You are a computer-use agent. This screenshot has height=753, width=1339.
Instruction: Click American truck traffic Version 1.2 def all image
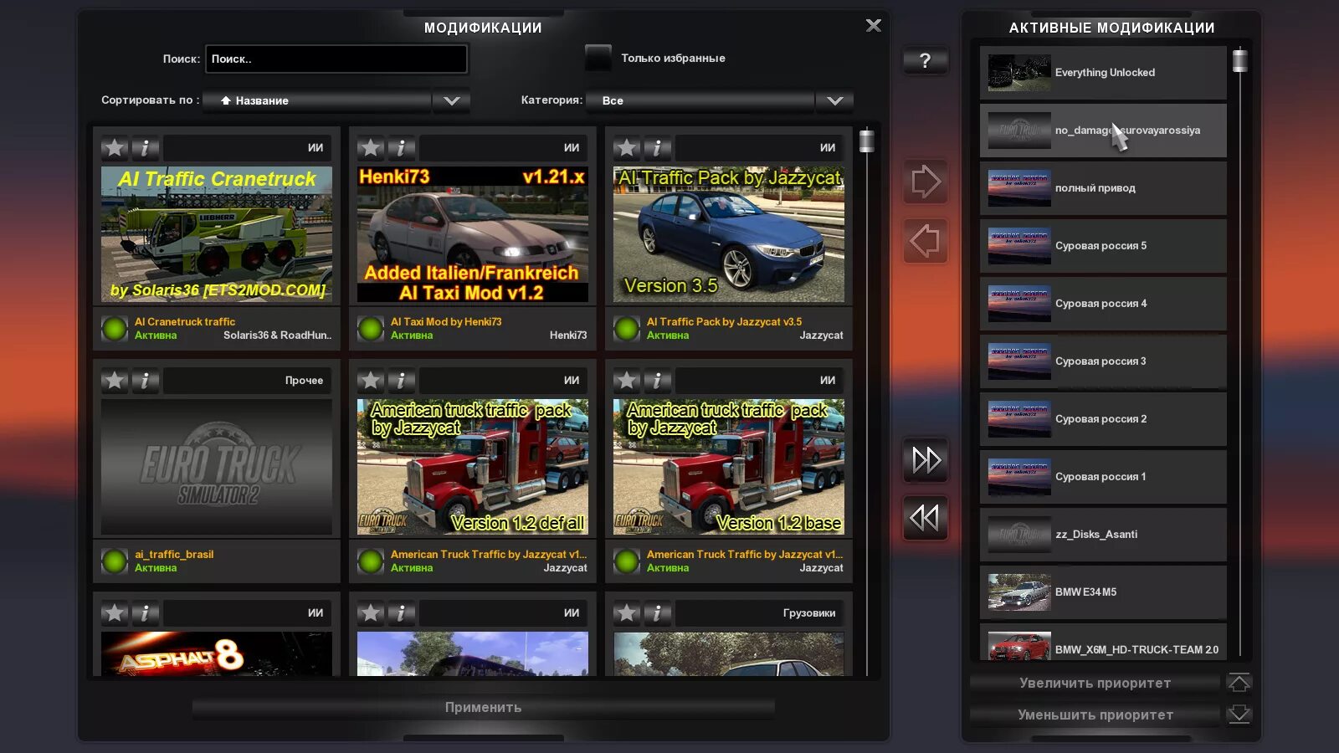(x=473, y=467)
